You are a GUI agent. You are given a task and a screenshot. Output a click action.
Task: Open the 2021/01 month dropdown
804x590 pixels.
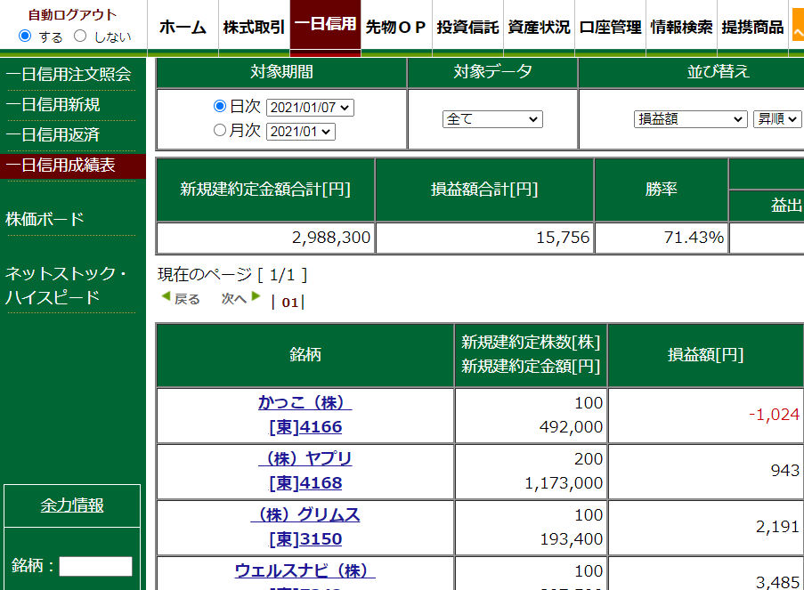[x=301, y=132]
